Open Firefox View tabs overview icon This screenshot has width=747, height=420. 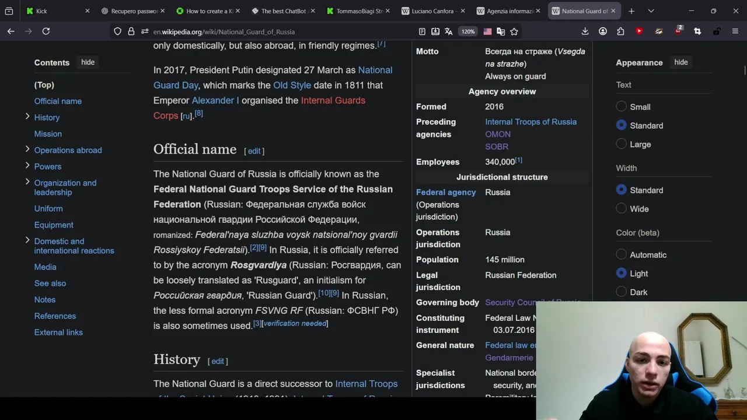point(9,11)
